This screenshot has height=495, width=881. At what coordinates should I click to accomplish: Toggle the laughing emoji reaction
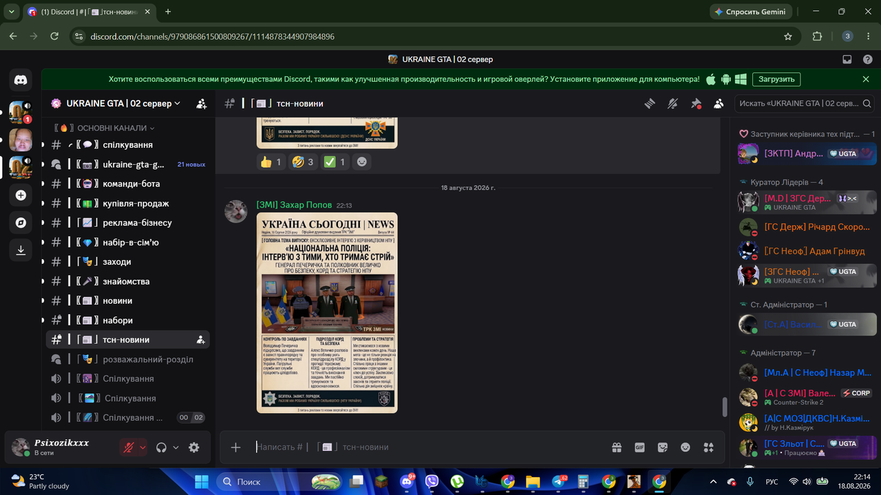[303, 162]
